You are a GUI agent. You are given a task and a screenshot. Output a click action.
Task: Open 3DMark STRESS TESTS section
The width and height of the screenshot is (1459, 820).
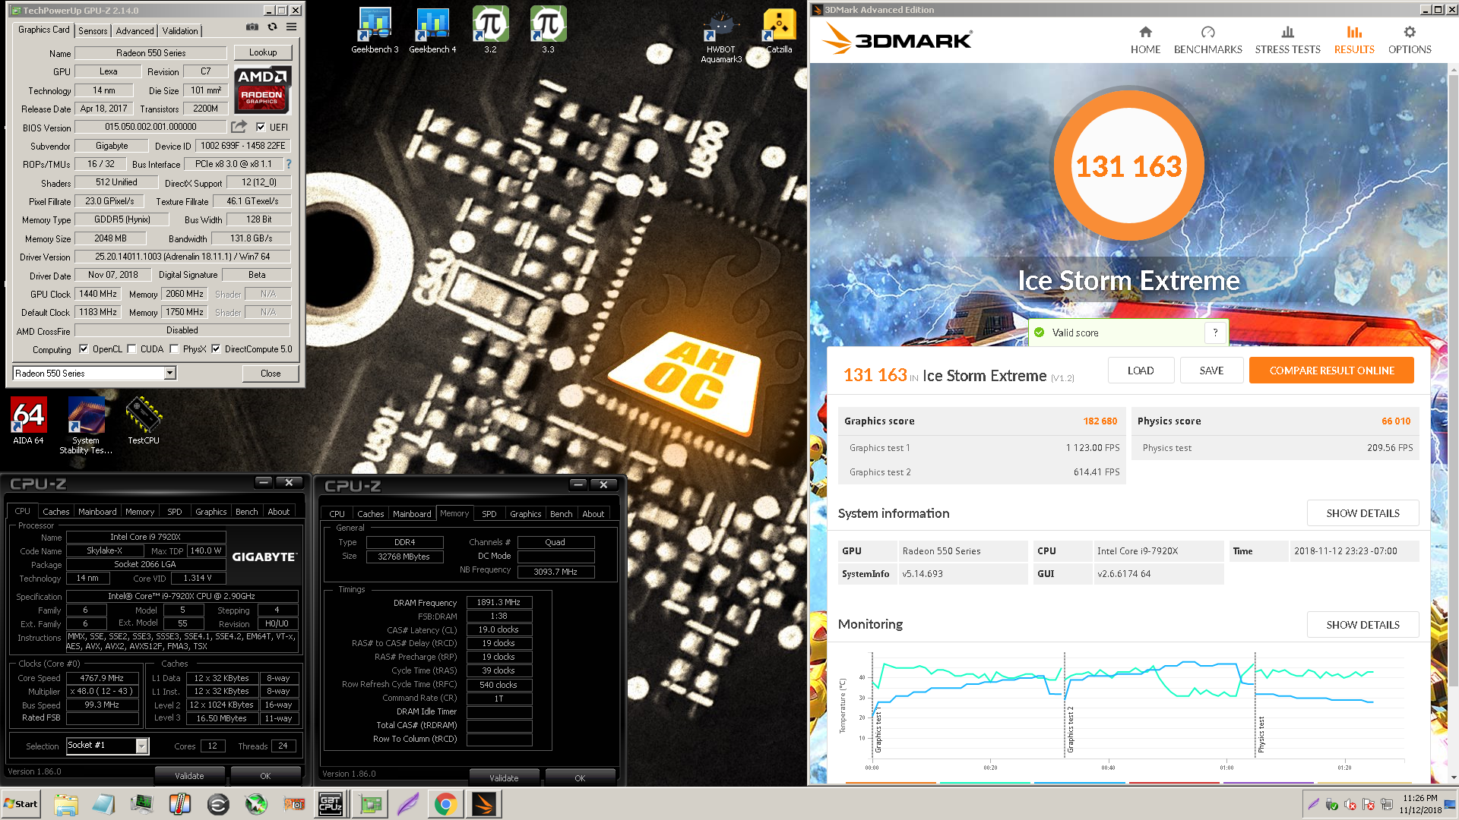tap(1287, 40)
